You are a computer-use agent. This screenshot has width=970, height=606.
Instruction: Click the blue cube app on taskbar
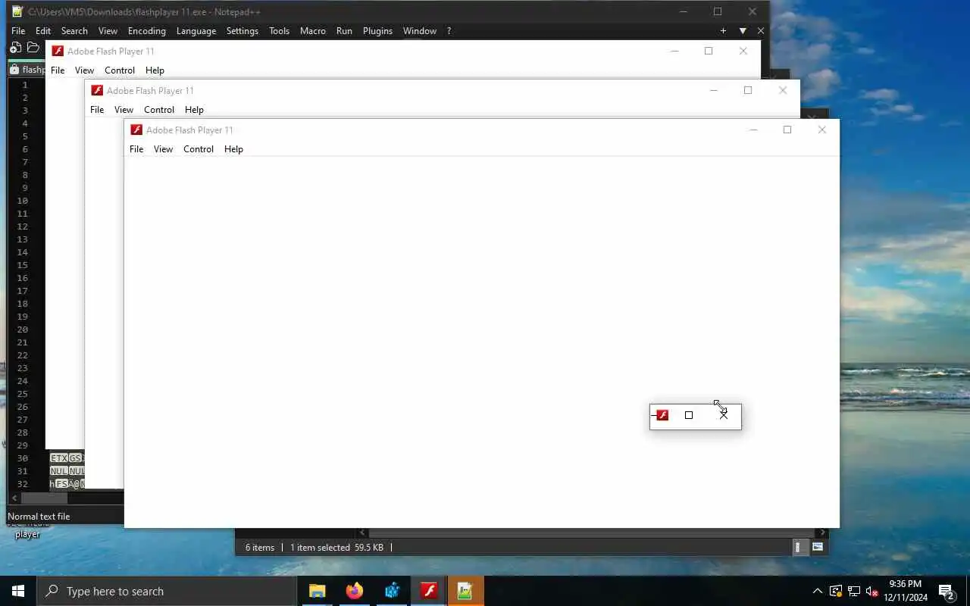[392, 591]
